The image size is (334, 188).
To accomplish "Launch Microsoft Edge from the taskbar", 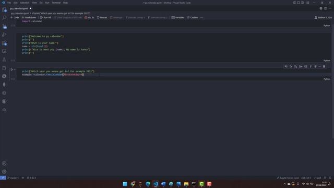I will click(148, 184).
